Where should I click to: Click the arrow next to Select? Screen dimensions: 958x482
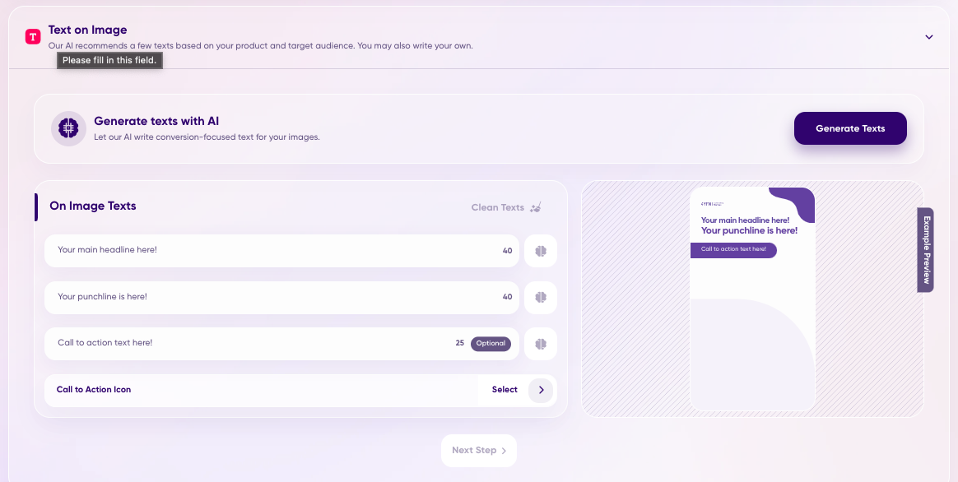(541, 390)
